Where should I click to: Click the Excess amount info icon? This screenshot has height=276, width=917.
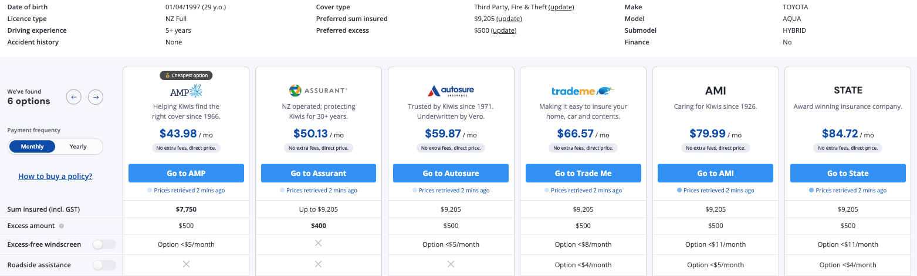[62, 226]
